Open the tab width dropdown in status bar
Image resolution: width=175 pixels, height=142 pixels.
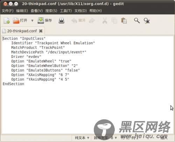click(105, 138)
